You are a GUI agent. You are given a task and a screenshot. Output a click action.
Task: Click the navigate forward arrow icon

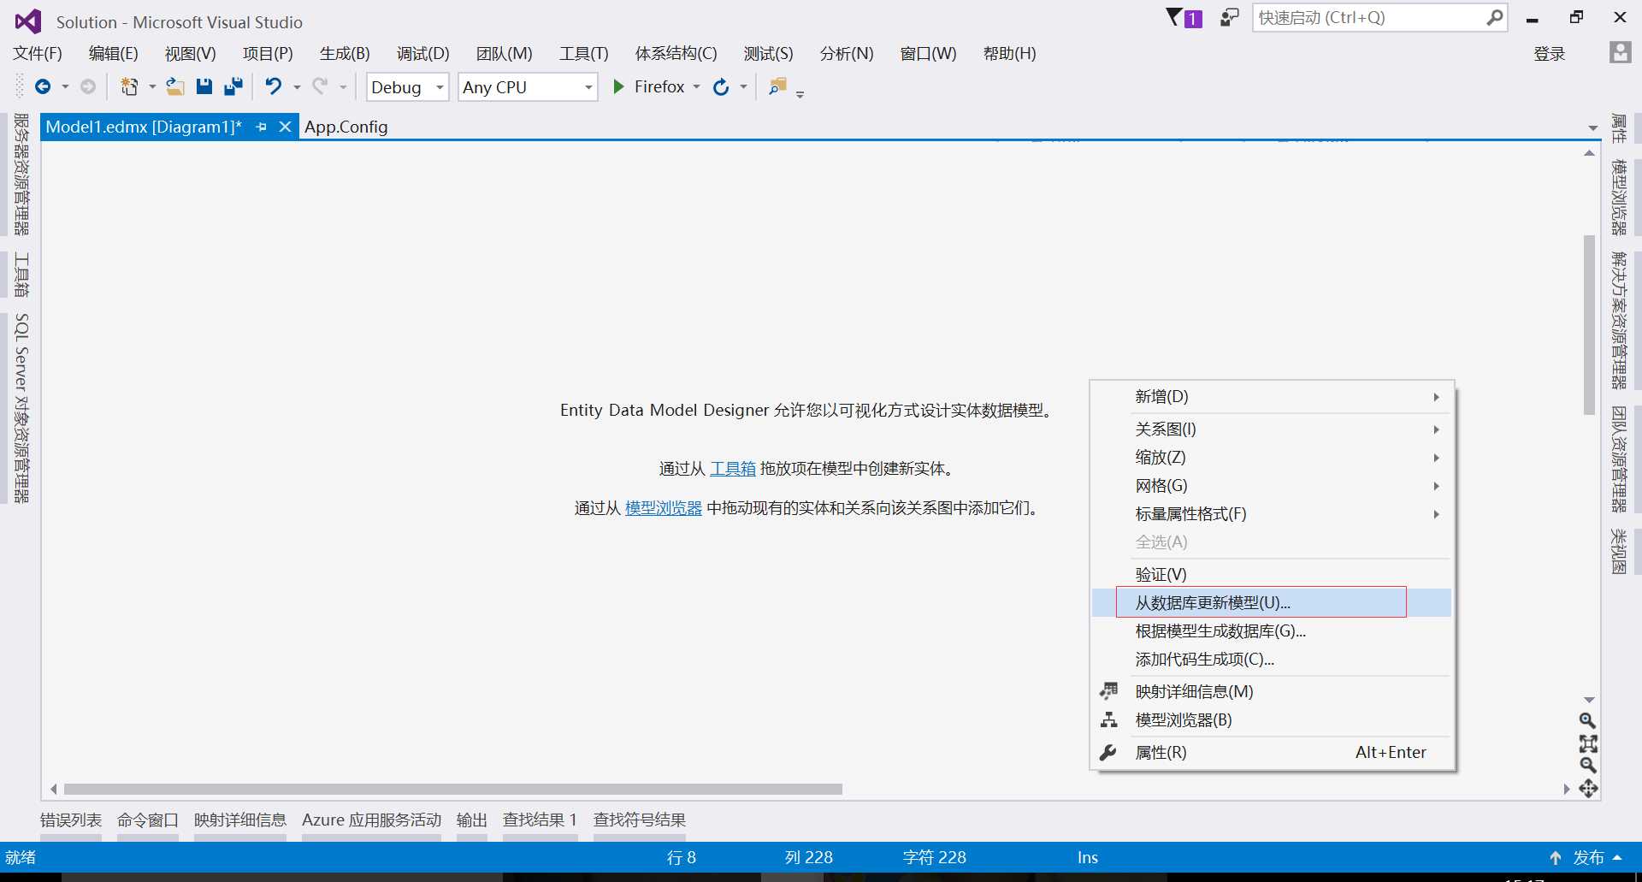click(88, 86)
